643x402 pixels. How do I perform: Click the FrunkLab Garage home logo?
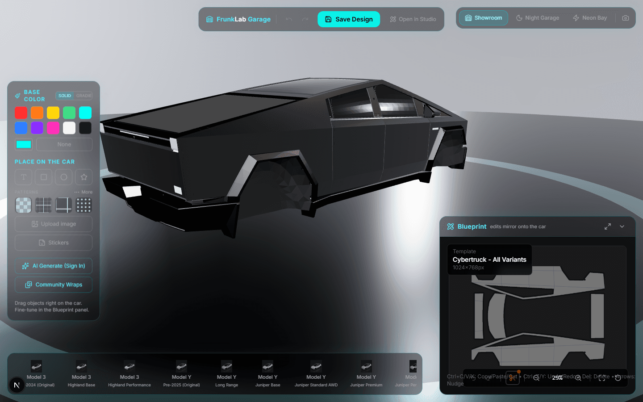tap(238, 19)
